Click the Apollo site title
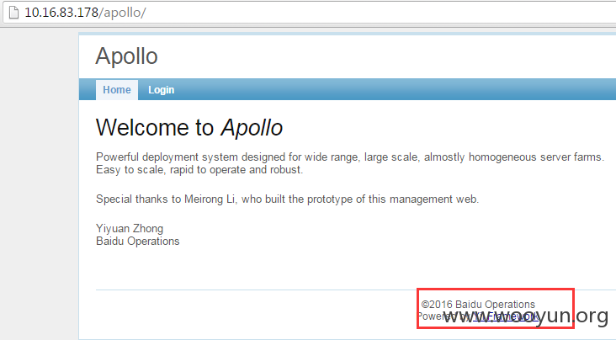 126,56
